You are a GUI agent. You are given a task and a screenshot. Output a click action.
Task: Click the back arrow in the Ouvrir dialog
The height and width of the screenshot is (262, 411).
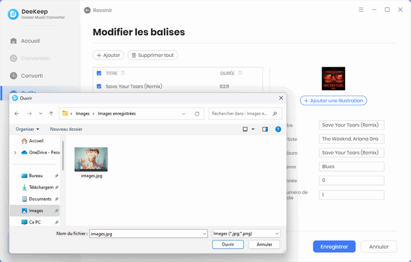17,114
